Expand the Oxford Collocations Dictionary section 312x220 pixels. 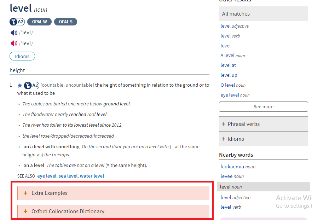68,212
